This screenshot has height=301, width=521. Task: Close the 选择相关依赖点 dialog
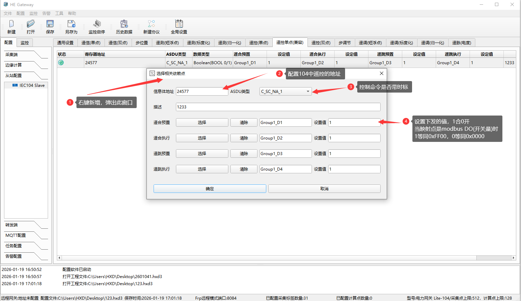point(381,73)
